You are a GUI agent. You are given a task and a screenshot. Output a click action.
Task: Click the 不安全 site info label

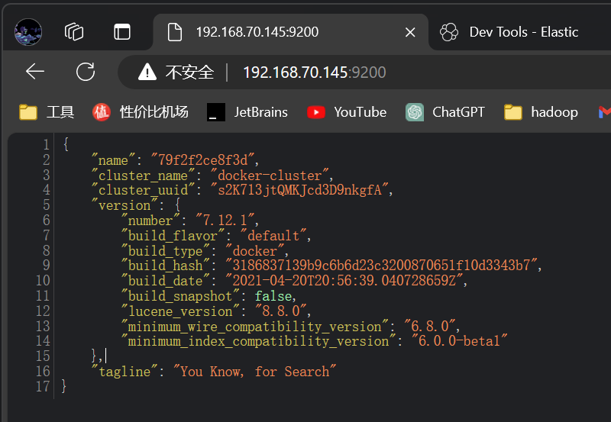189,72
